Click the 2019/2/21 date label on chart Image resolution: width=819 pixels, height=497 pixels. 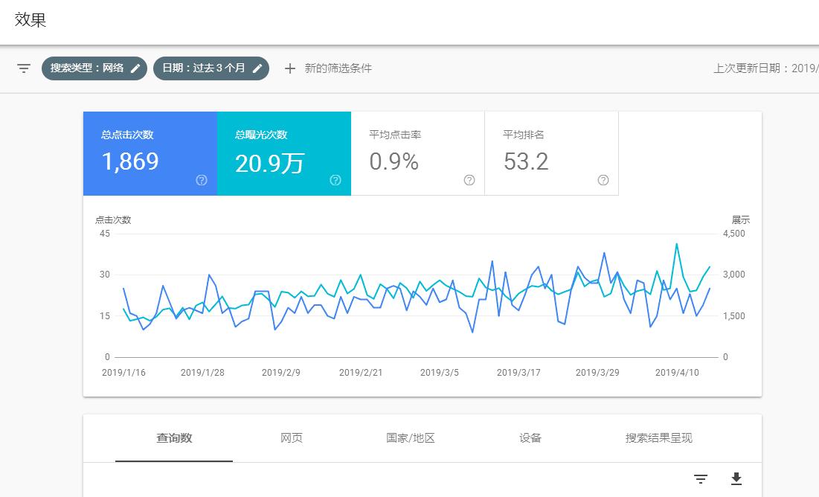point(361,373)
